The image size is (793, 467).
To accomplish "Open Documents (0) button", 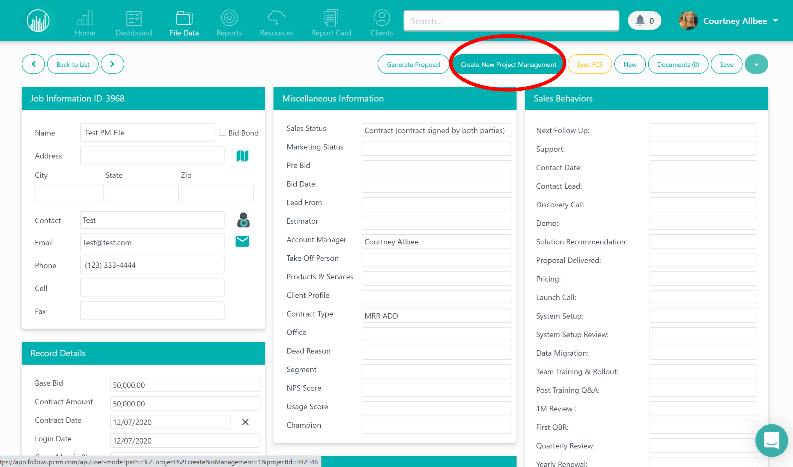I will (x=678, y=64).
